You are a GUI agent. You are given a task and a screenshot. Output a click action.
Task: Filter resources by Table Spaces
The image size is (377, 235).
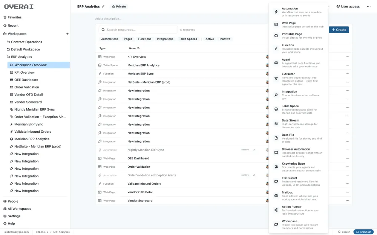point(188,39)
